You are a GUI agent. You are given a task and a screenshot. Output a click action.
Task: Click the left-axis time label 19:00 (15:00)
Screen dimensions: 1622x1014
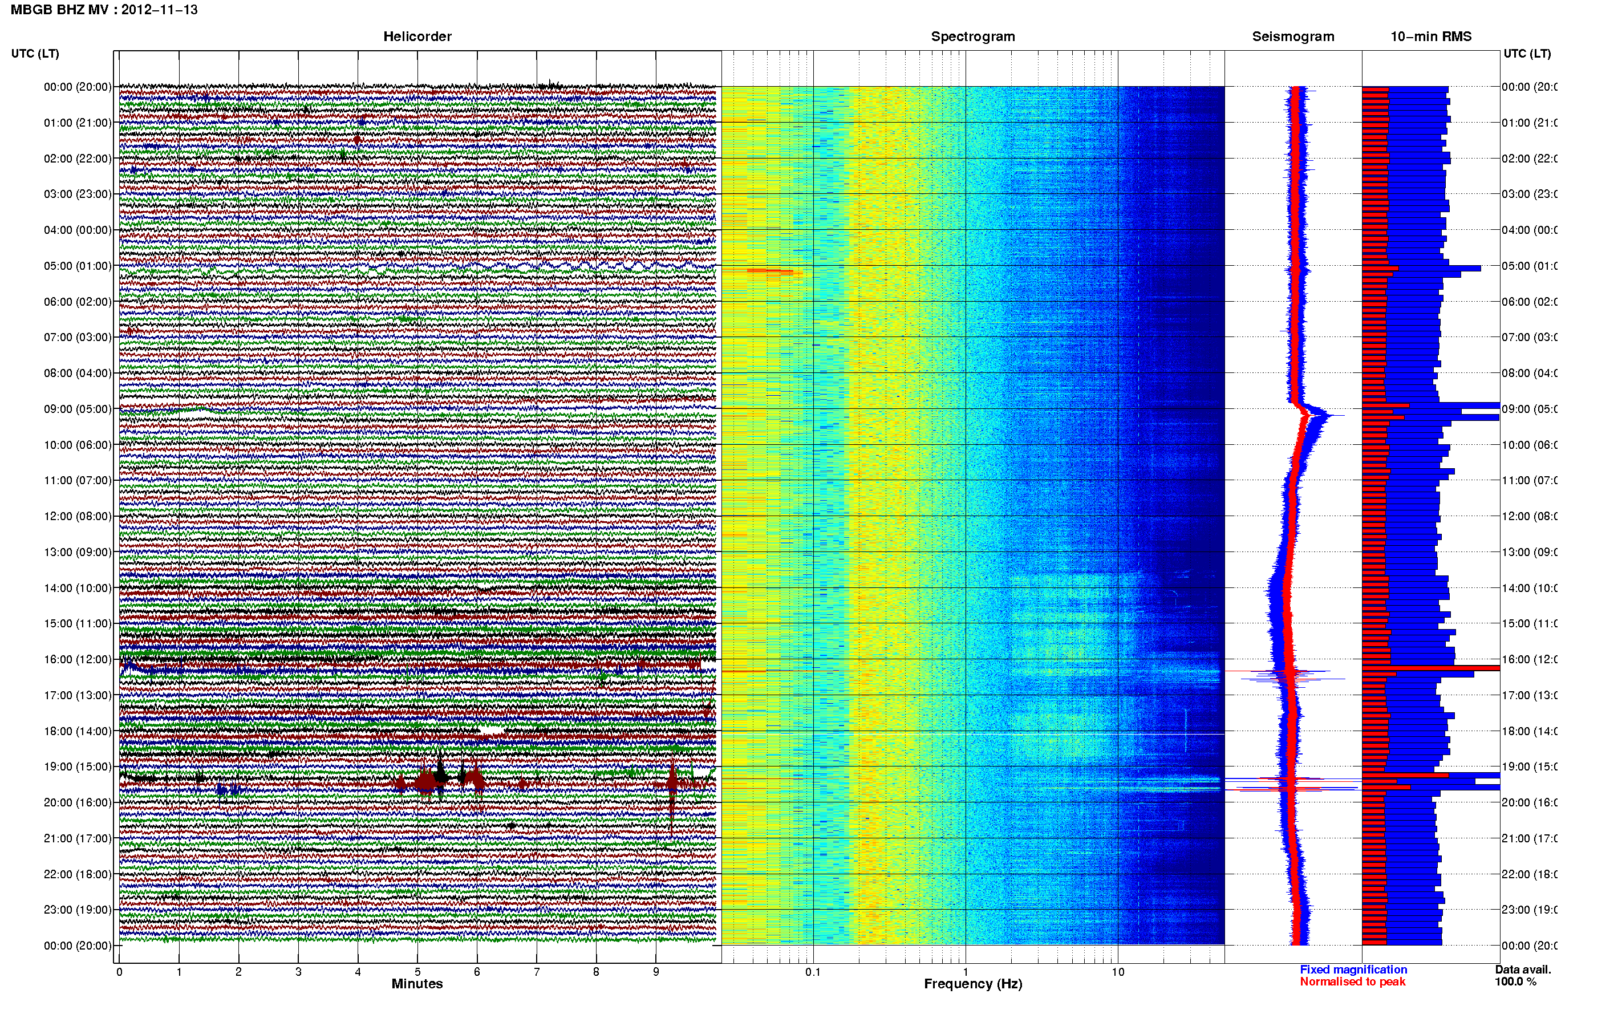[x=78, y=766]
